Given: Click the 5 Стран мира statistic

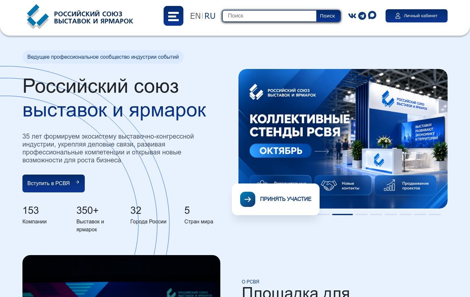Looking at the screenshot, I should [x=199, y=215].
